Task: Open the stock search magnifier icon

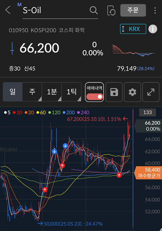Action: (94, 10)
